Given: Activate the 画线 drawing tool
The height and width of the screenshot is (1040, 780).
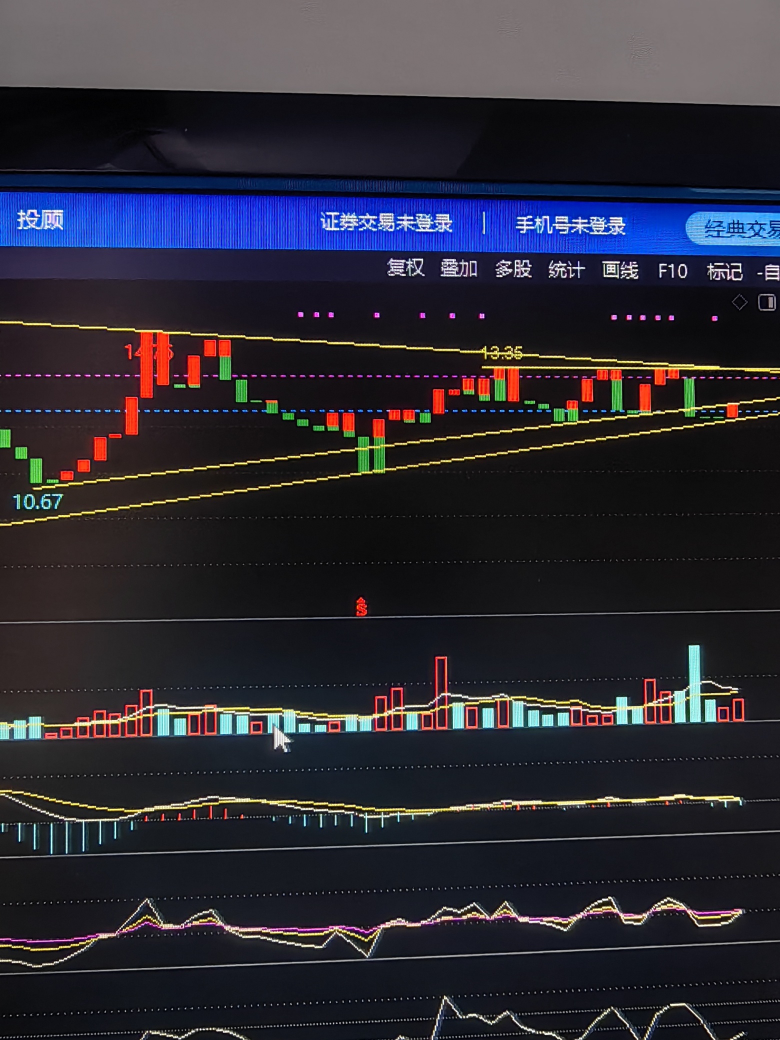Looking at the screenshot, I should pos(620,270).
